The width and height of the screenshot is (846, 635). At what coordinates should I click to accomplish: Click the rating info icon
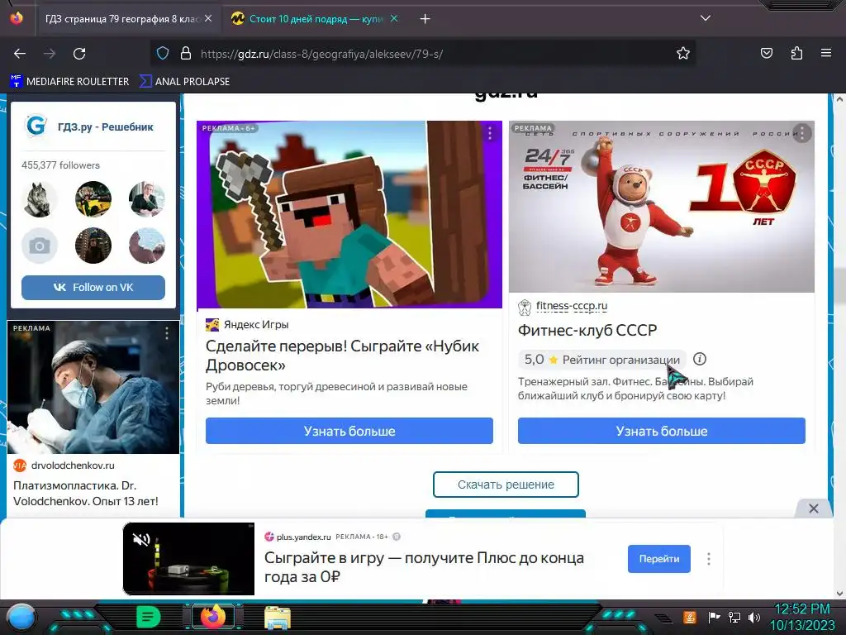(699, 359)
